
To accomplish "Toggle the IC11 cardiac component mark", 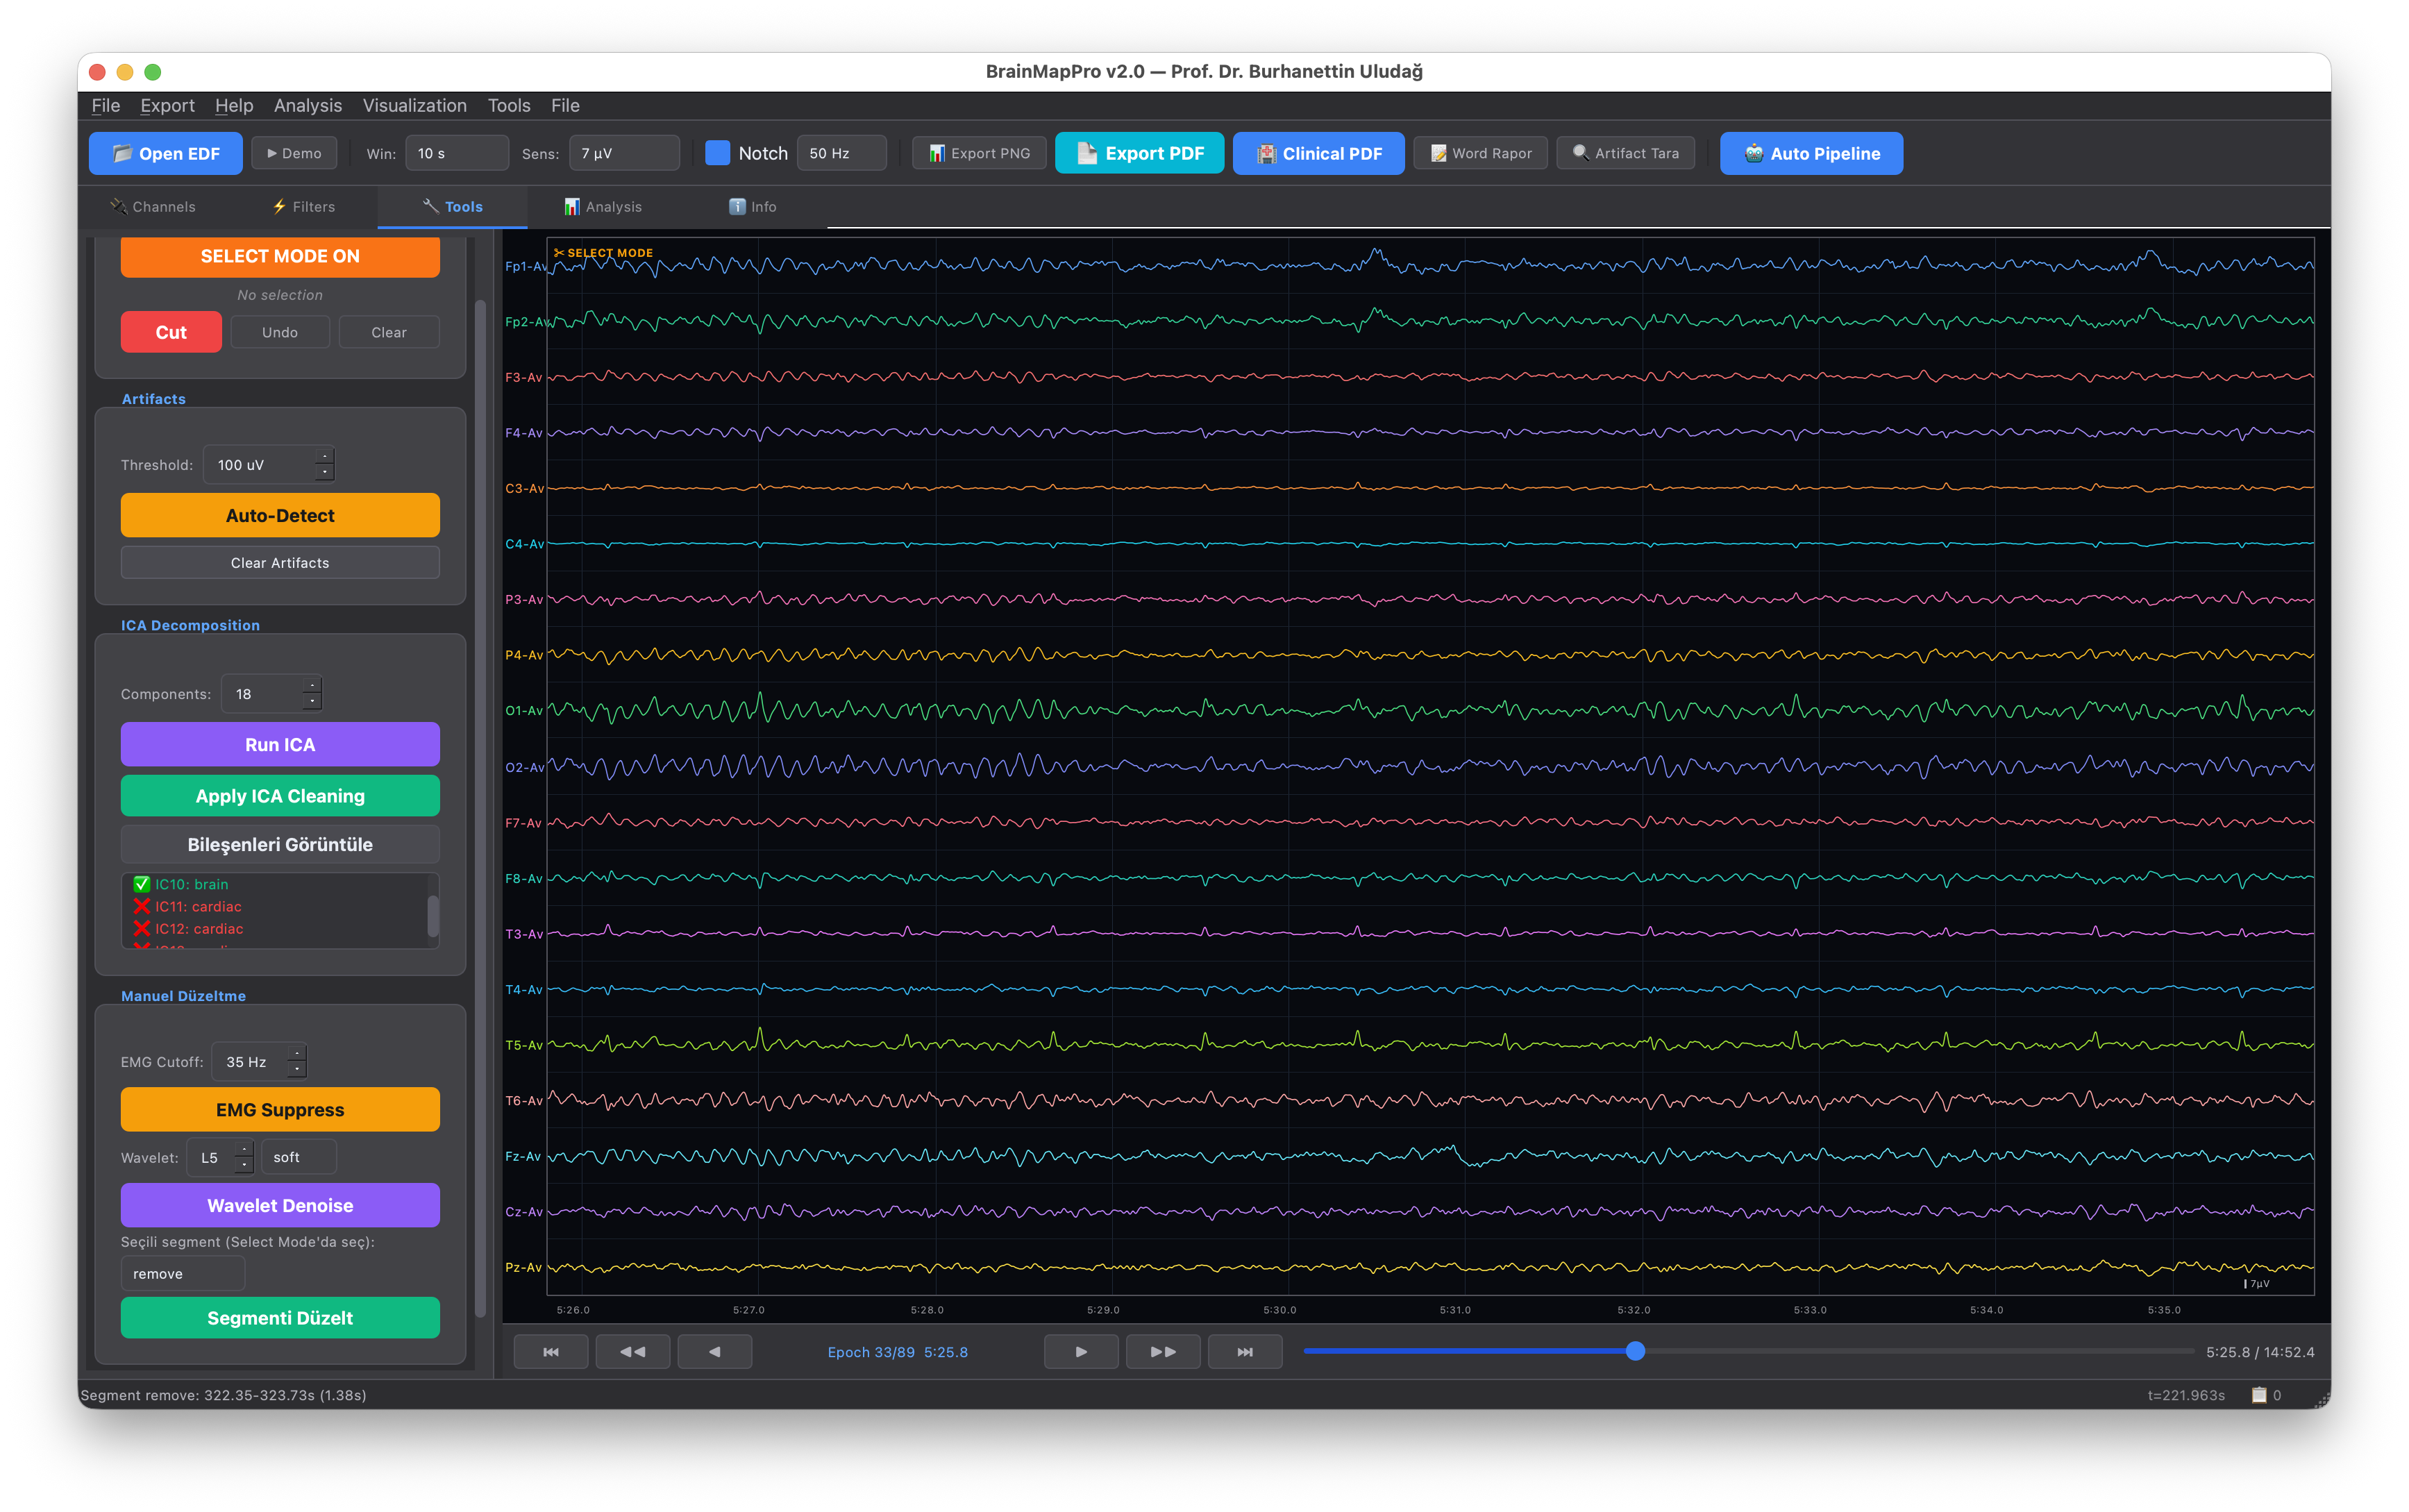I will [x=142, y=906].
